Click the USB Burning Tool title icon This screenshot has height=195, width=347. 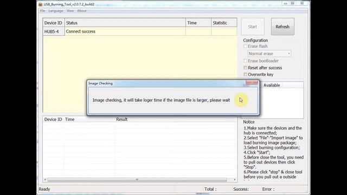pyautogui.click(x=40, y=4)
